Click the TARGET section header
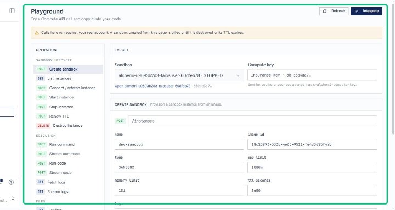Image resolution: width=395 pixels, height=210 pixels. coord(122,50)
